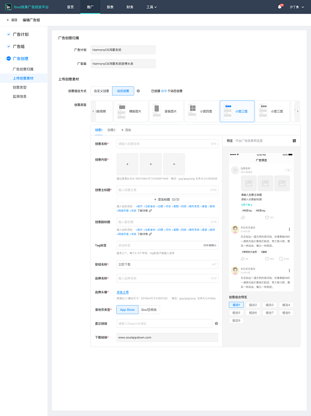Add a new creative tab with +添加
Image resolution: width=311 pixels, height=416 pixels.
pos(126,130)
